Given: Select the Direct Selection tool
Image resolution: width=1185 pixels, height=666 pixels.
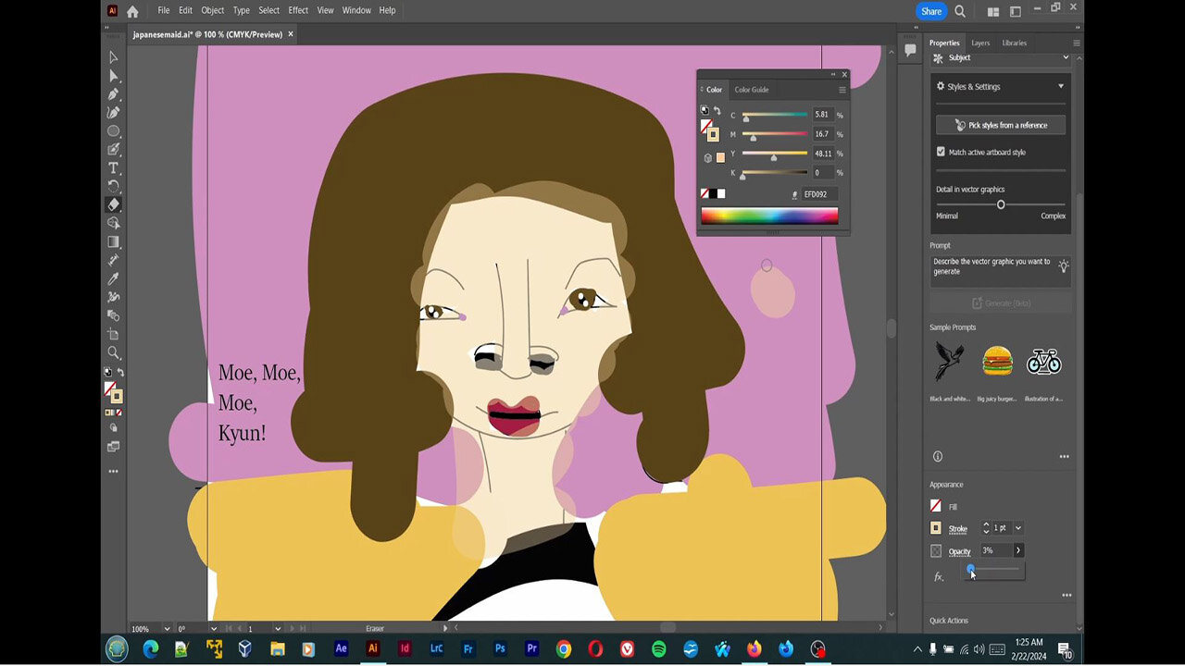Looking at the screenshot, I should 114,76.
